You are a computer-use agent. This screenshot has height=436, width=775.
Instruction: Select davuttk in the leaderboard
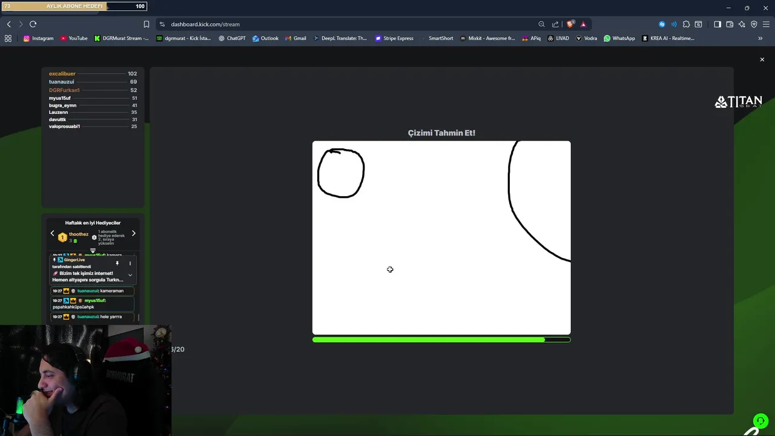[58, 119]
